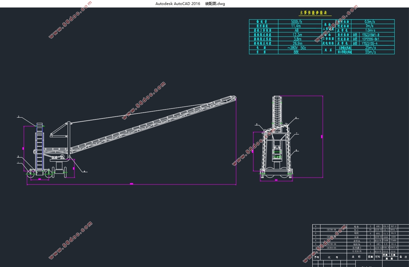This screenshot has width=409, height=267.
Task: Click the 507.2 total weight cell
Action: tap(393, 226)
